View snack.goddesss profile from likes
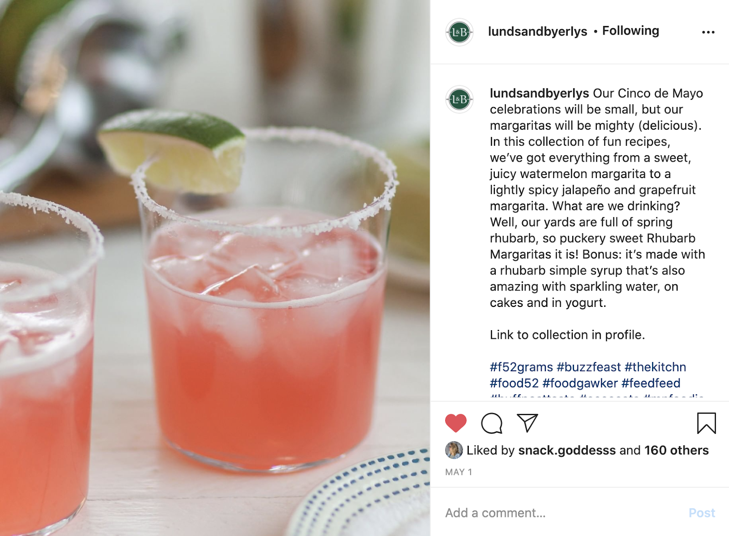This screenshot has height=536, width=729. tap(567, 450)
